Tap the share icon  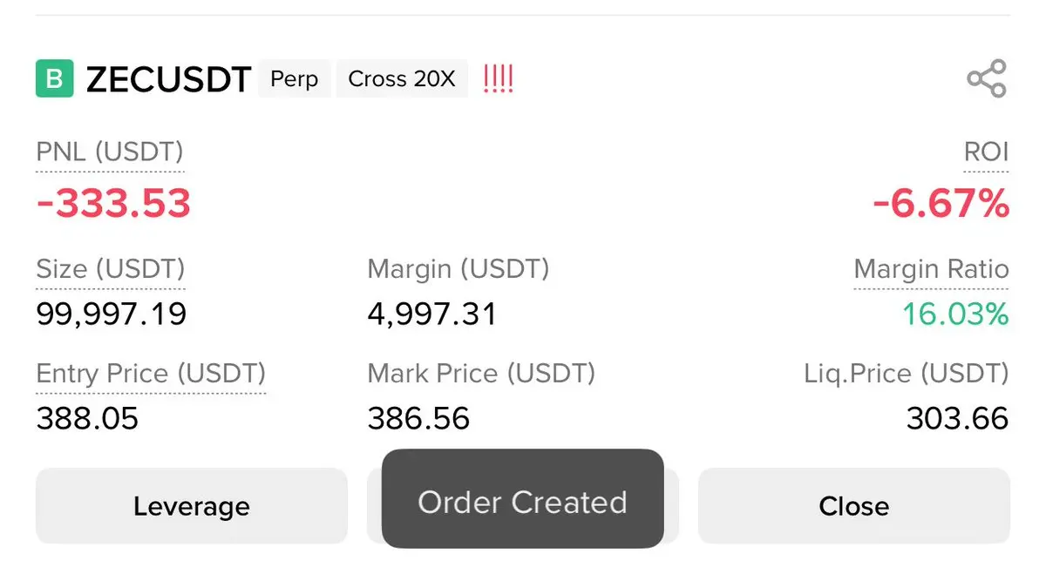coord(987,79)
